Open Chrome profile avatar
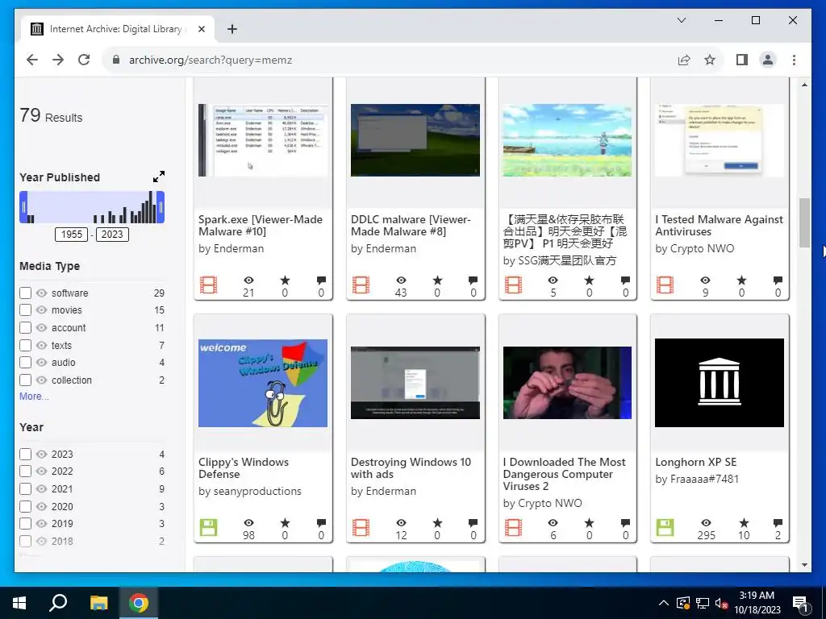This screenshot has height=619, width=826. pyautogui.click(x=768, y=60)
